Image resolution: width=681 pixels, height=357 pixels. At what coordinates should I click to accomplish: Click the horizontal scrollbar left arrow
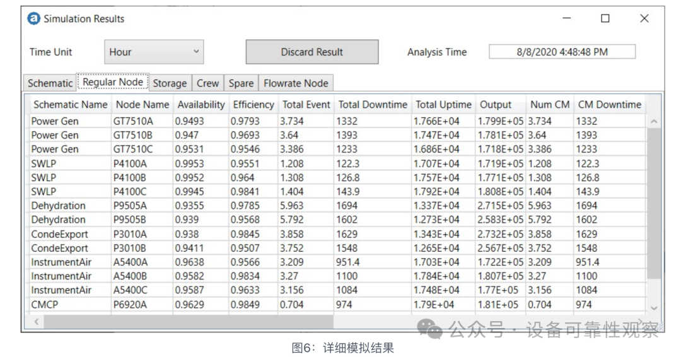tap(37, 322)
